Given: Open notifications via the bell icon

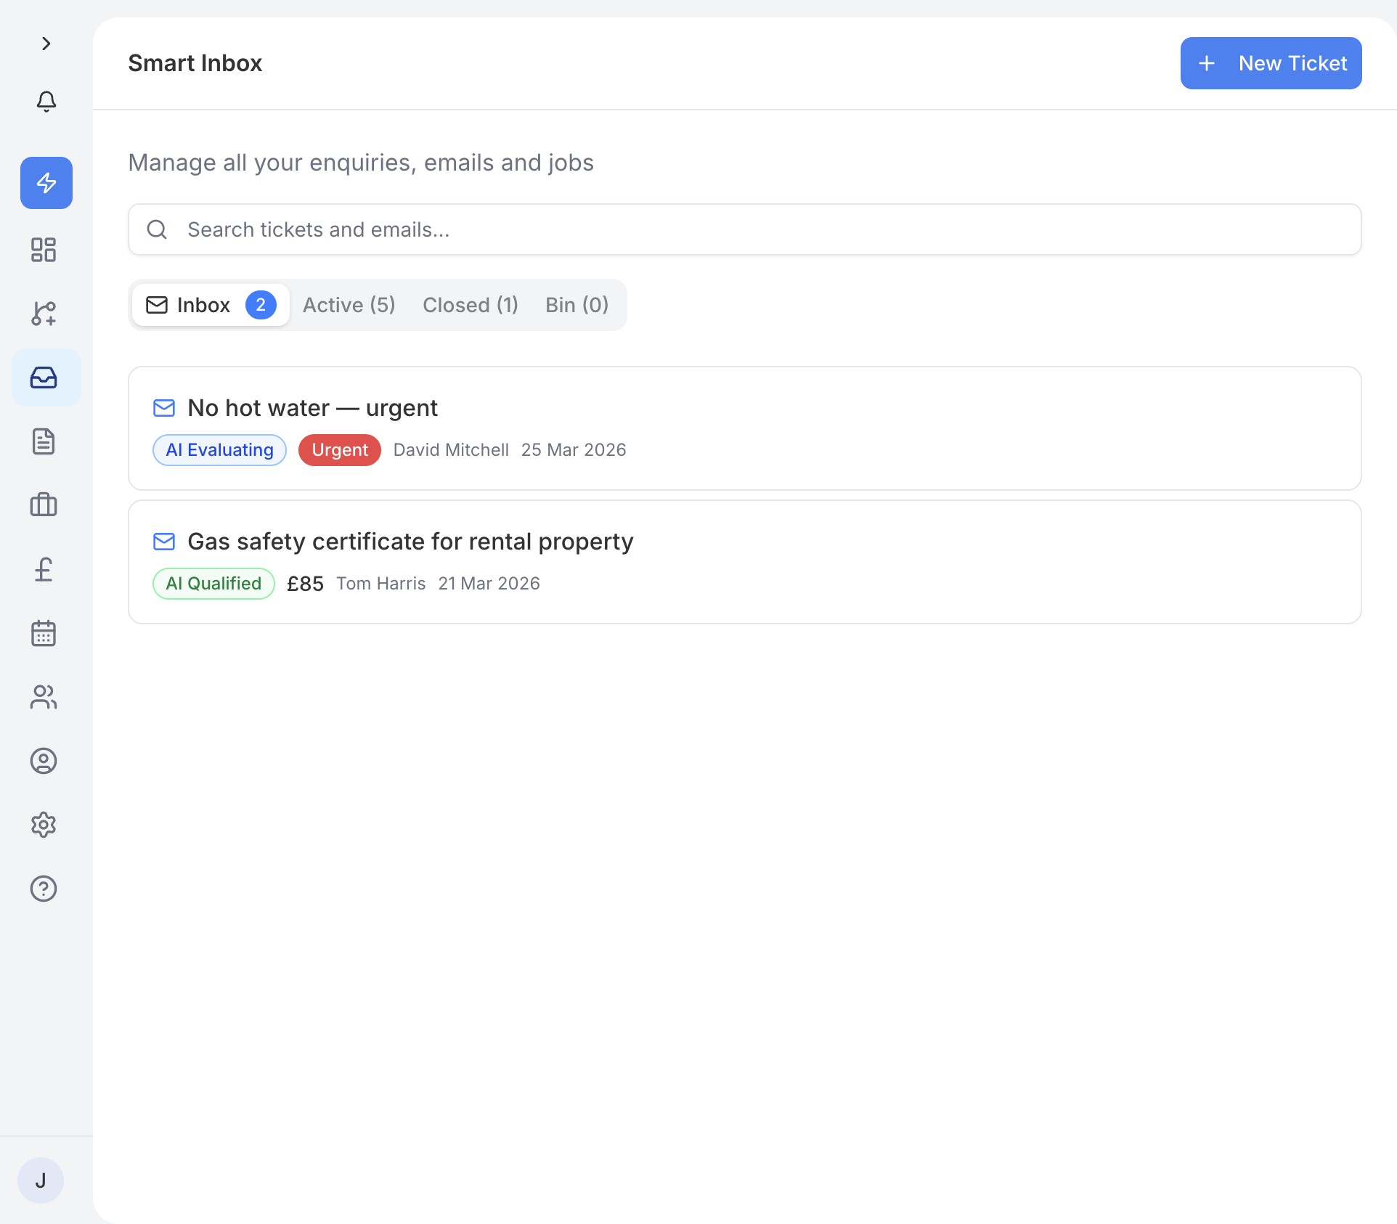Looking at the screenshot, I should [x=46, y=102].
